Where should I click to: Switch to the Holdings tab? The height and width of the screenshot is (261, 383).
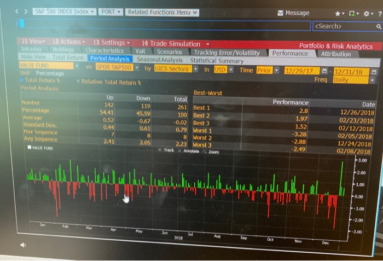pyautogui.click(x=63, y=50)
